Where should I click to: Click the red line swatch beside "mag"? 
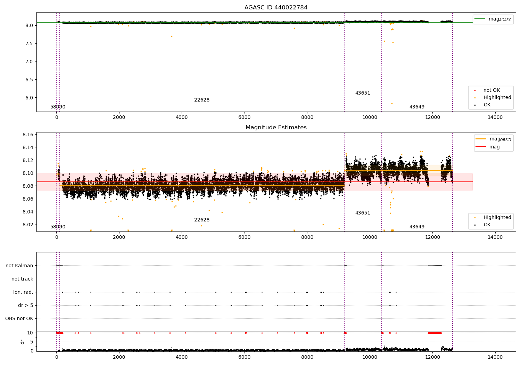coord(481,147)
